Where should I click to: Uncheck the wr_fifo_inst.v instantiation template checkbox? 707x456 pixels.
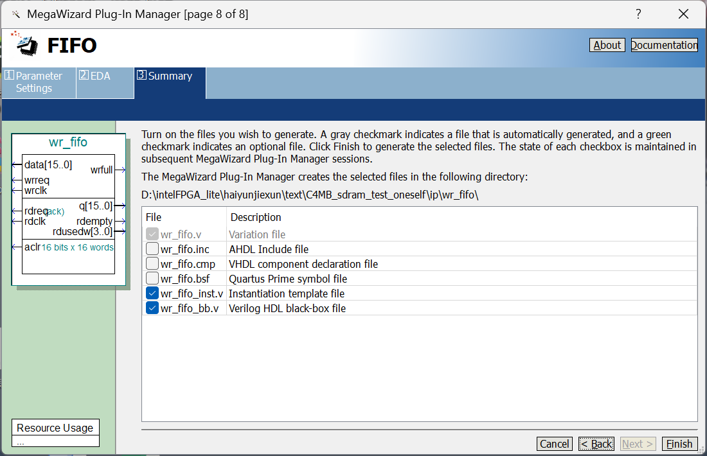tap(152, 294)
